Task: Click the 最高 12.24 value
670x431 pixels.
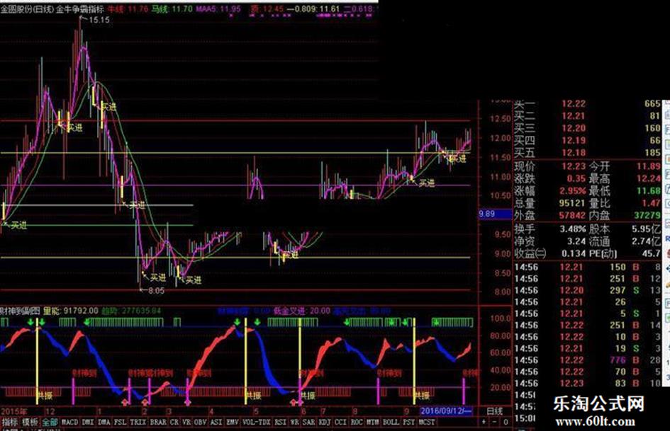Action: click(648, 179)
